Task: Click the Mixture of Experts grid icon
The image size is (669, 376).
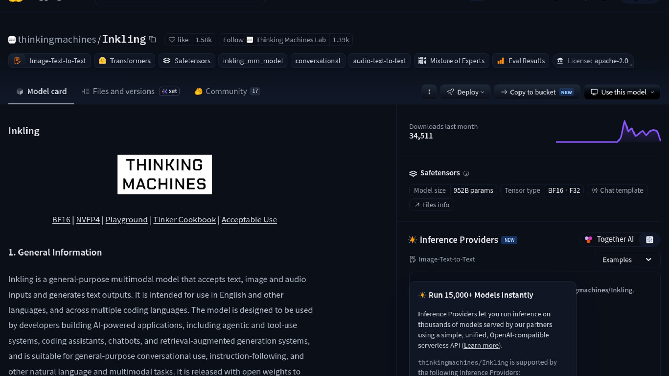Action: pyautogui.click(x=422, y=61)
